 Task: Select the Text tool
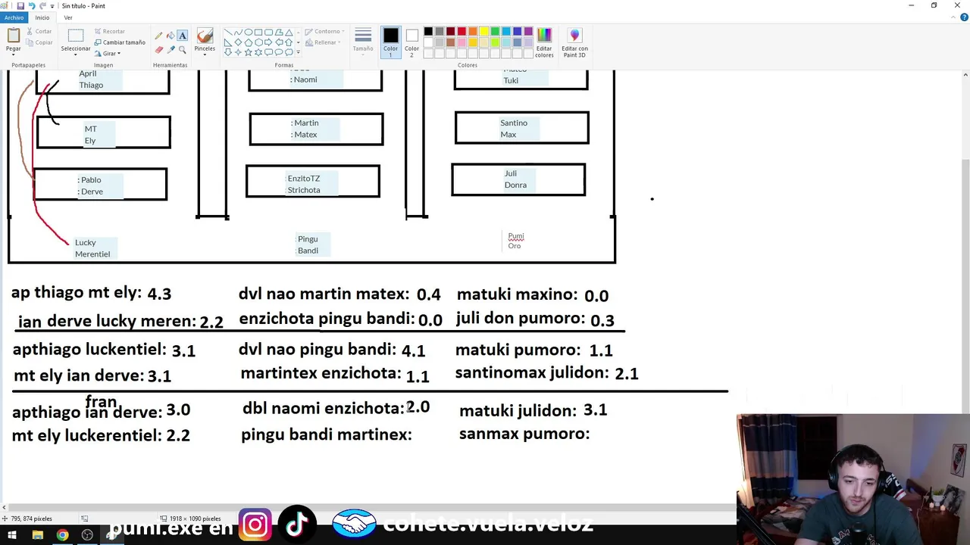coord(183,36)
